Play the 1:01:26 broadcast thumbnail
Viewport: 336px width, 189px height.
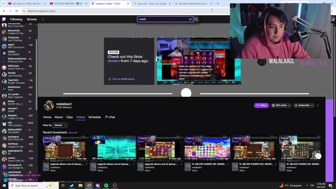(x=255, y=148)
